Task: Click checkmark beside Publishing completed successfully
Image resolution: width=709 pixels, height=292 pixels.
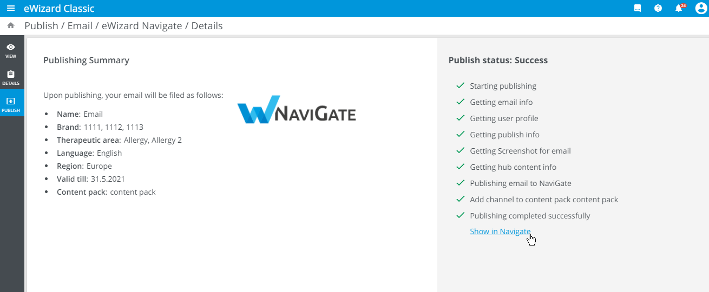Action: click(461, 215)
